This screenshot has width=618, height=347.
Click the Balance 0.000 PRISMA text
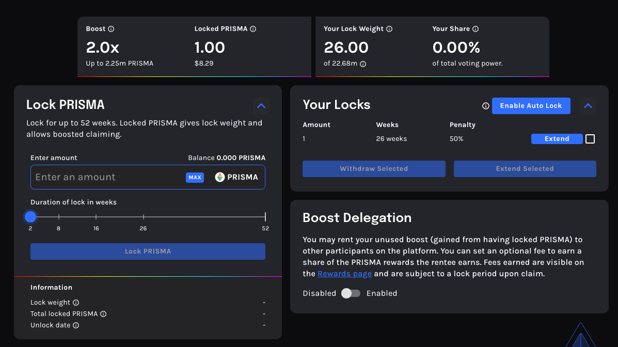coord(227,157)
